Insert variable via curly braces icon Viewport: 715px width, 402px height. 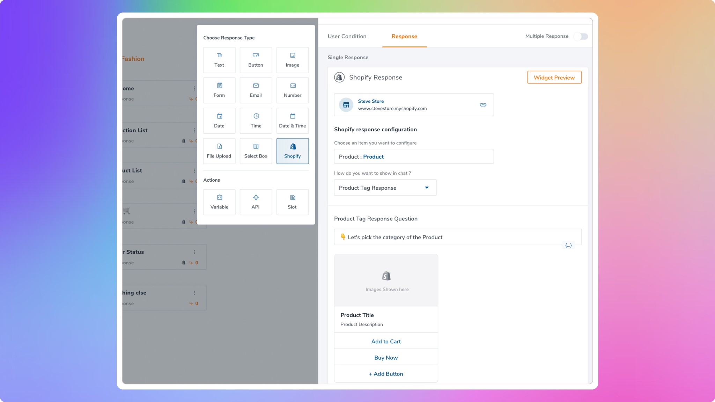(568, 245)
